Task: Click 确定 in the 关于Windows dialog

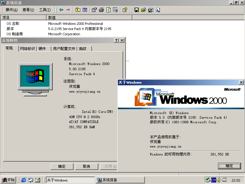Action: tap(229, 166)
